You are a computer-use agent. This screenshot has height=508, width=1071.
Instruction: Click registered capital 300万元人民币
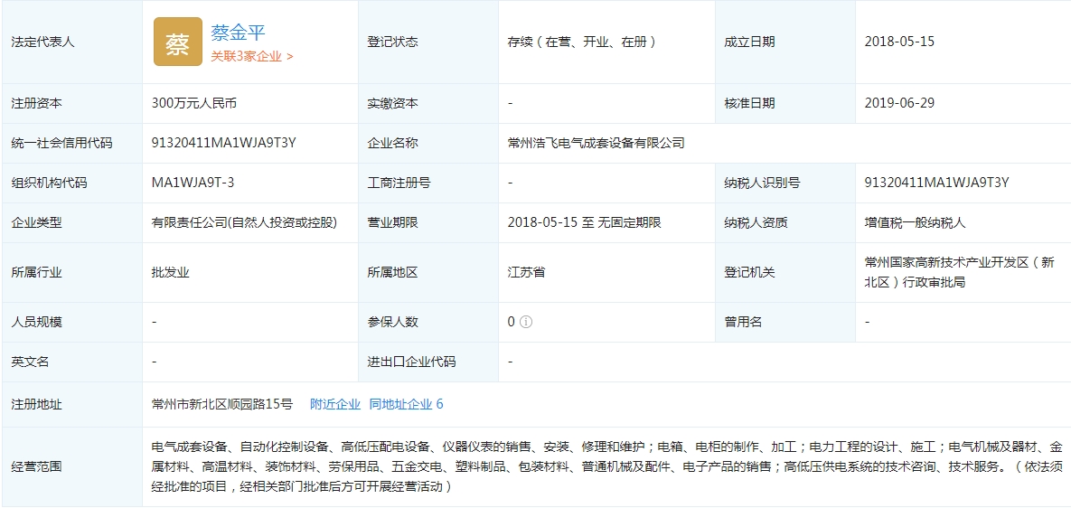tap(194, 103)
